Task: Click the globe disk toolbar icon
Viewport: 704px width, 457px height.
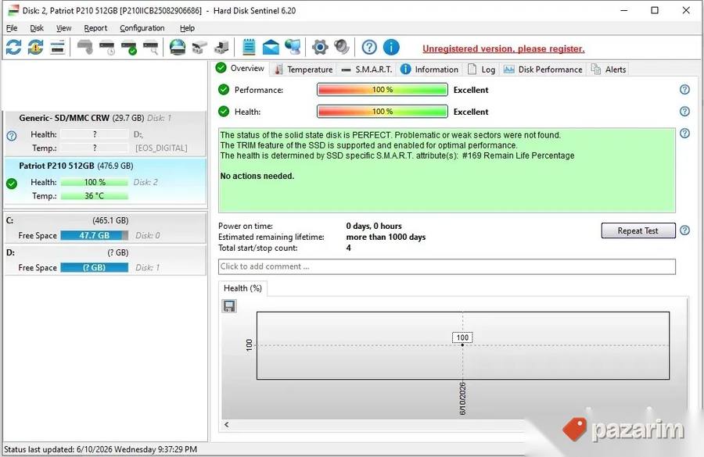Action: 178,47
